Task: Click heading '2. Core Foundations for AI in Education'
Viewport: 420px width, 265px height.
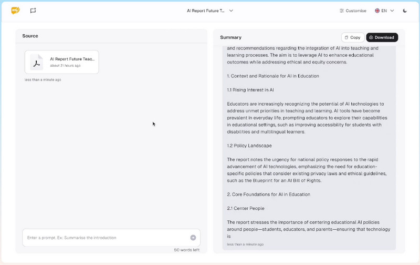Action: [268, 195]
